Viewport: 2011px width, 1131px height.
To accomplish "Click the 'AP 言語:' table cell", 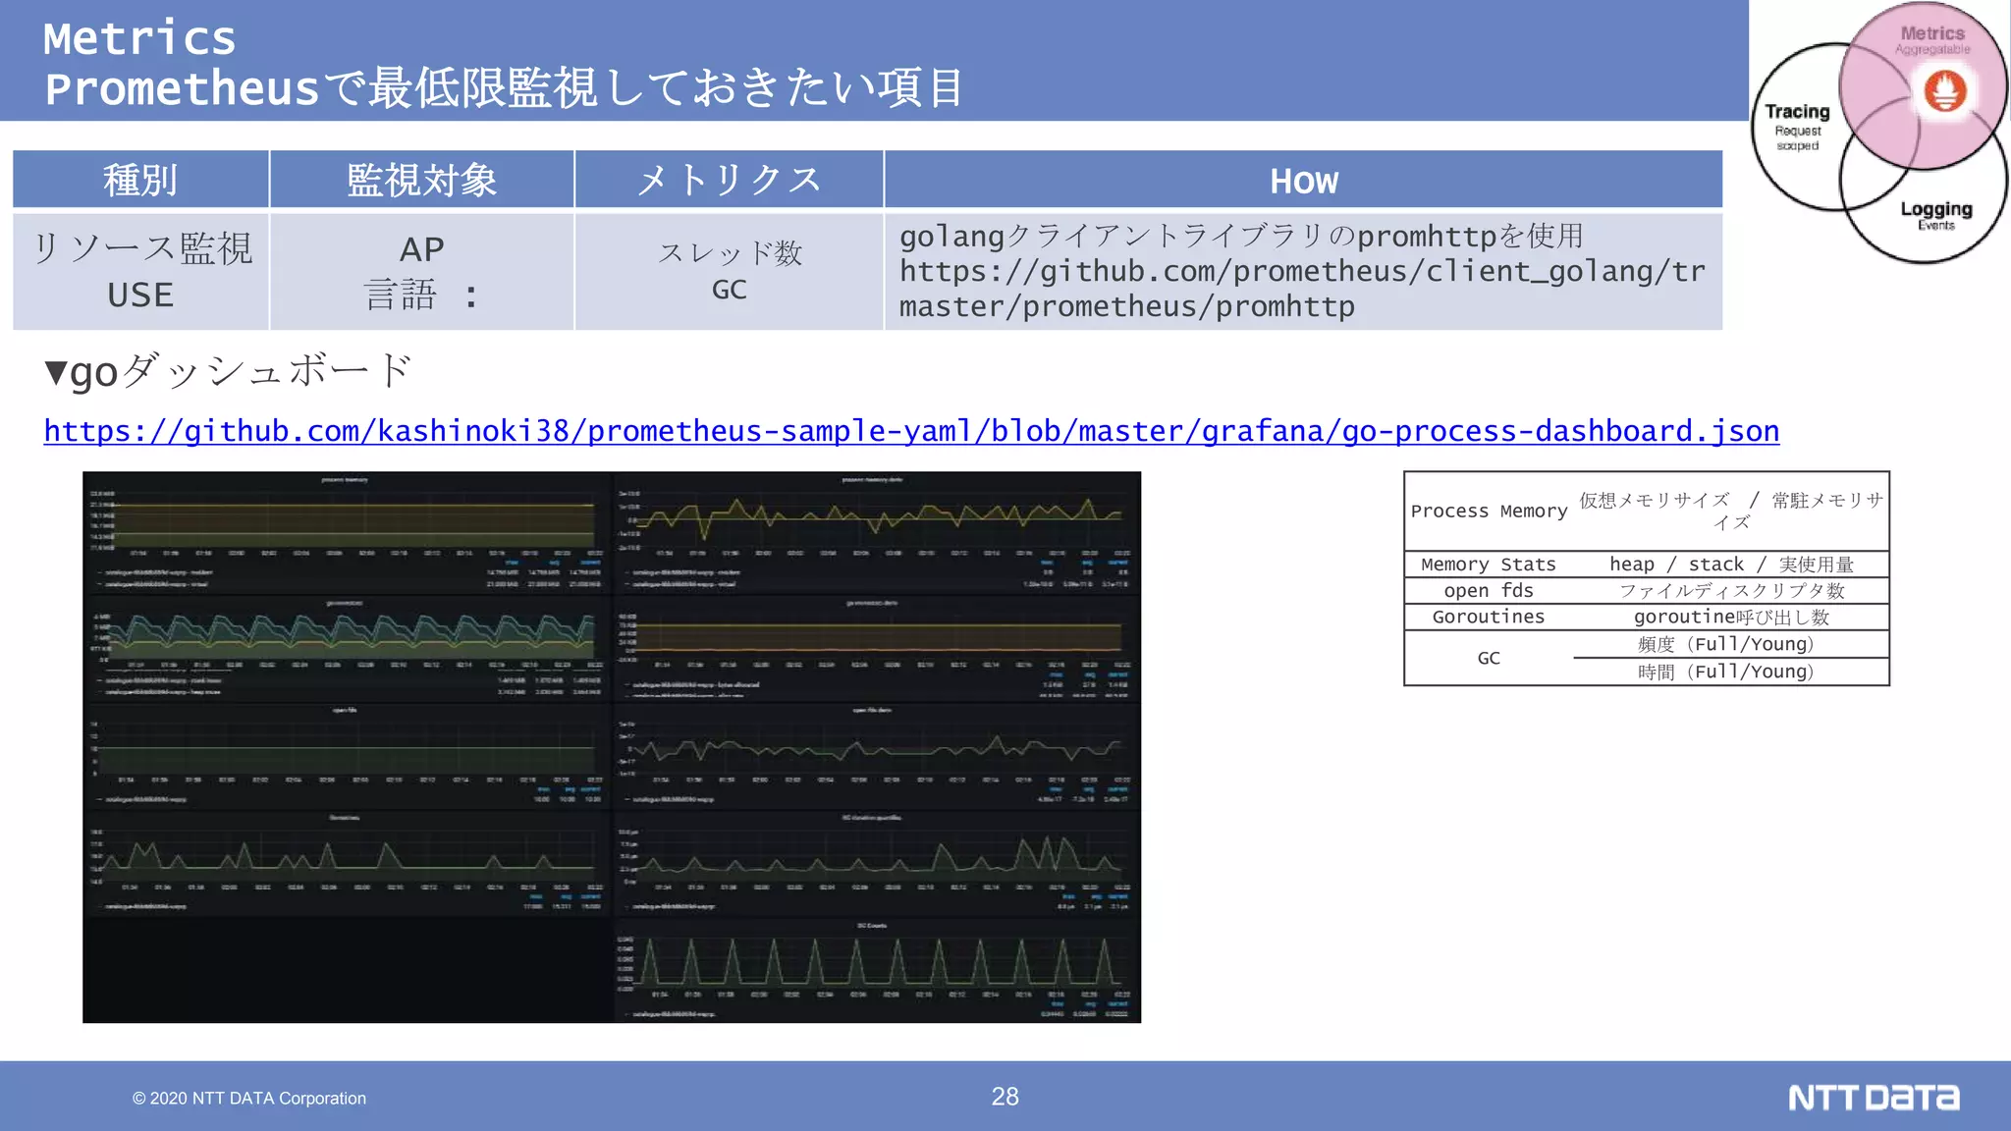I will pyautogui.click(x=422, y=272).
